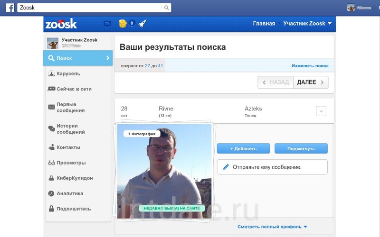Viewport: 380px width, 237px height.
Task: Click the gold coins icon
Action: point(123,23)
